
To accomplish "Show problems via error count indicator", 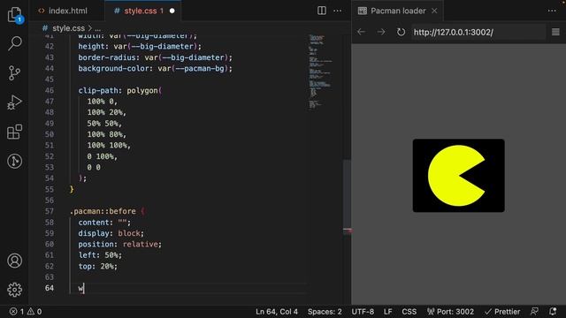I will pos(17,312).
